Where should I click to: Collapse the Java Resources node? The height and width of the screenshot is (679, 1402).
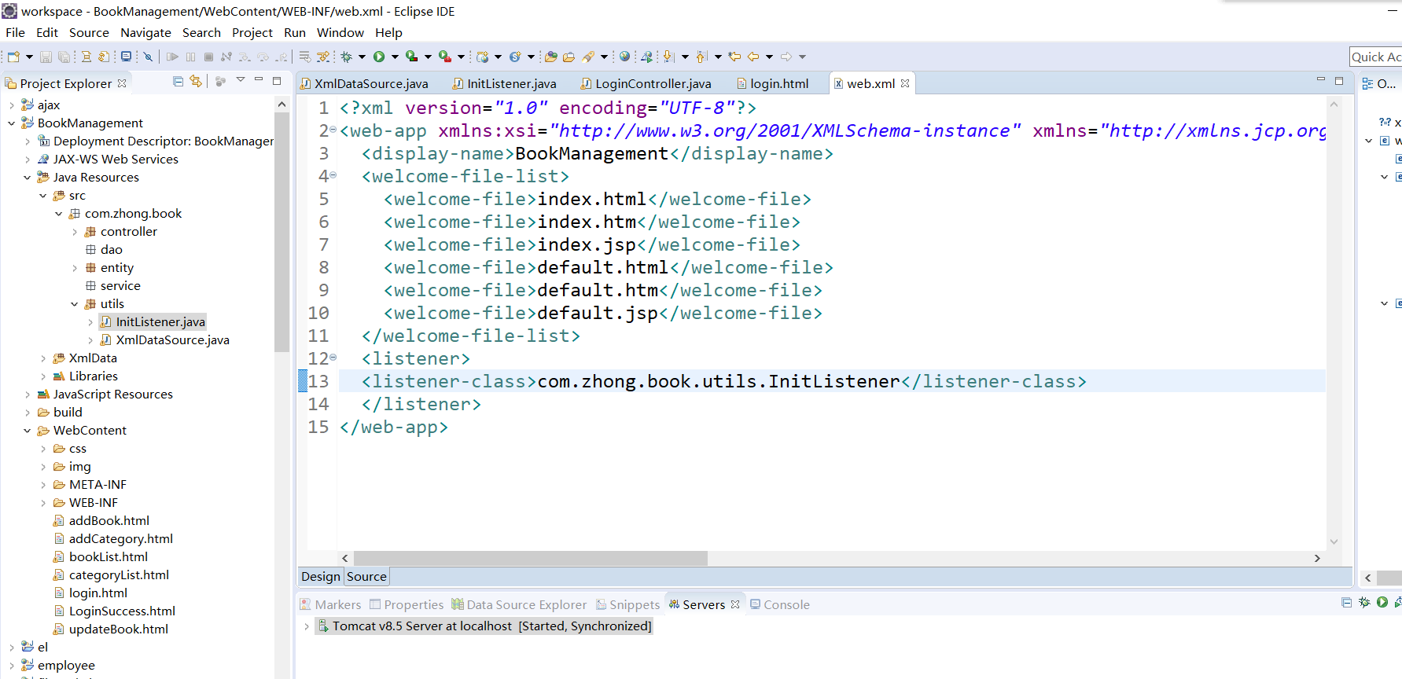click(28, 178)
